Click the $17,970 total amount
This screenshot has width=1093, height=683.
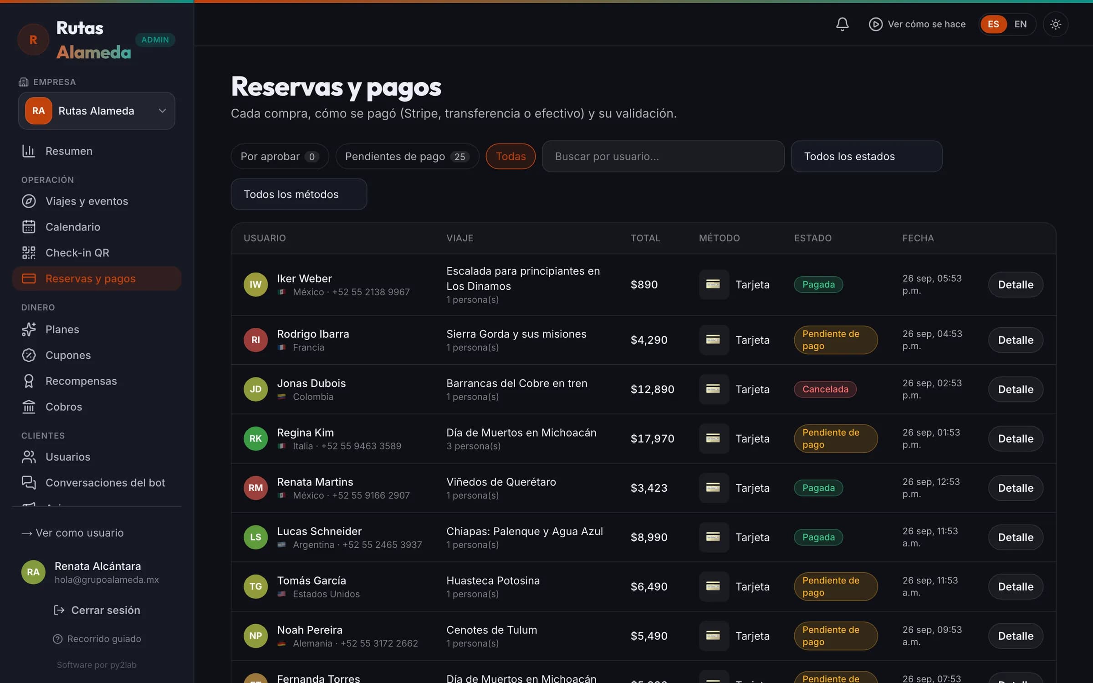pyautogui.click(x=652, y=439)
